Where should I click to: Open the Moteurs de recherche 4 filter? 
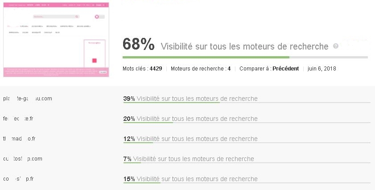tap(200, 69)
